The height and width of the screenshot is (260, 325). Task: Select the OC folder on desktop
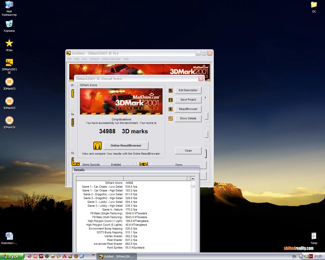[314, 7]
